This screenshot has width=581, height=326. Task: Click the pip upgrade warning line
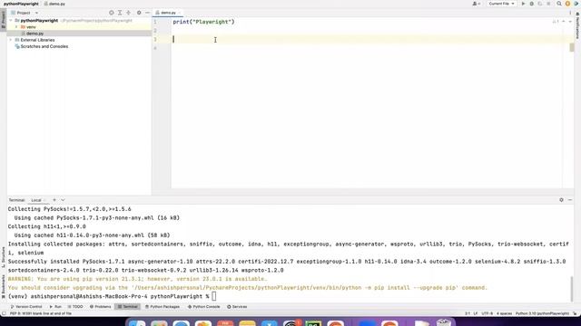click(x=248, y=288)
